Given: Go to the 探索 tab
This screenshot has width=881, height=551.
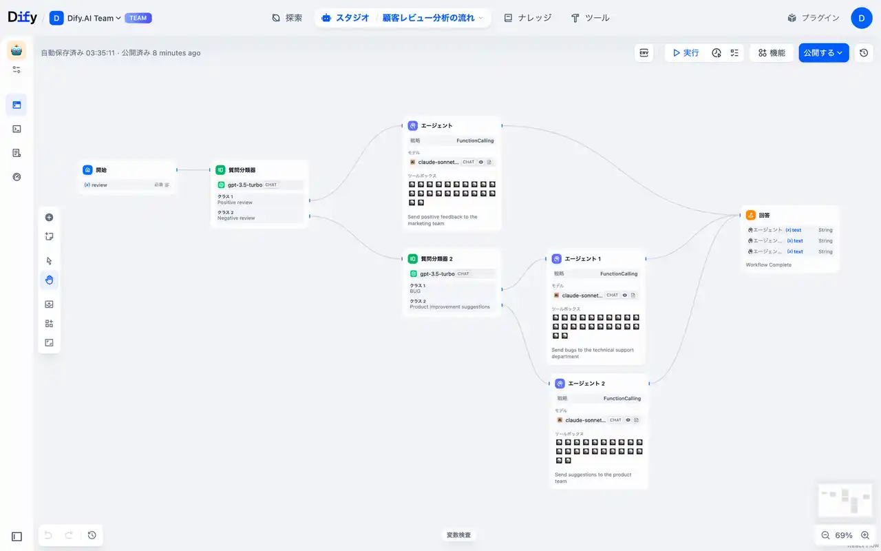Looking at the screenshot, I should [287, 18].
